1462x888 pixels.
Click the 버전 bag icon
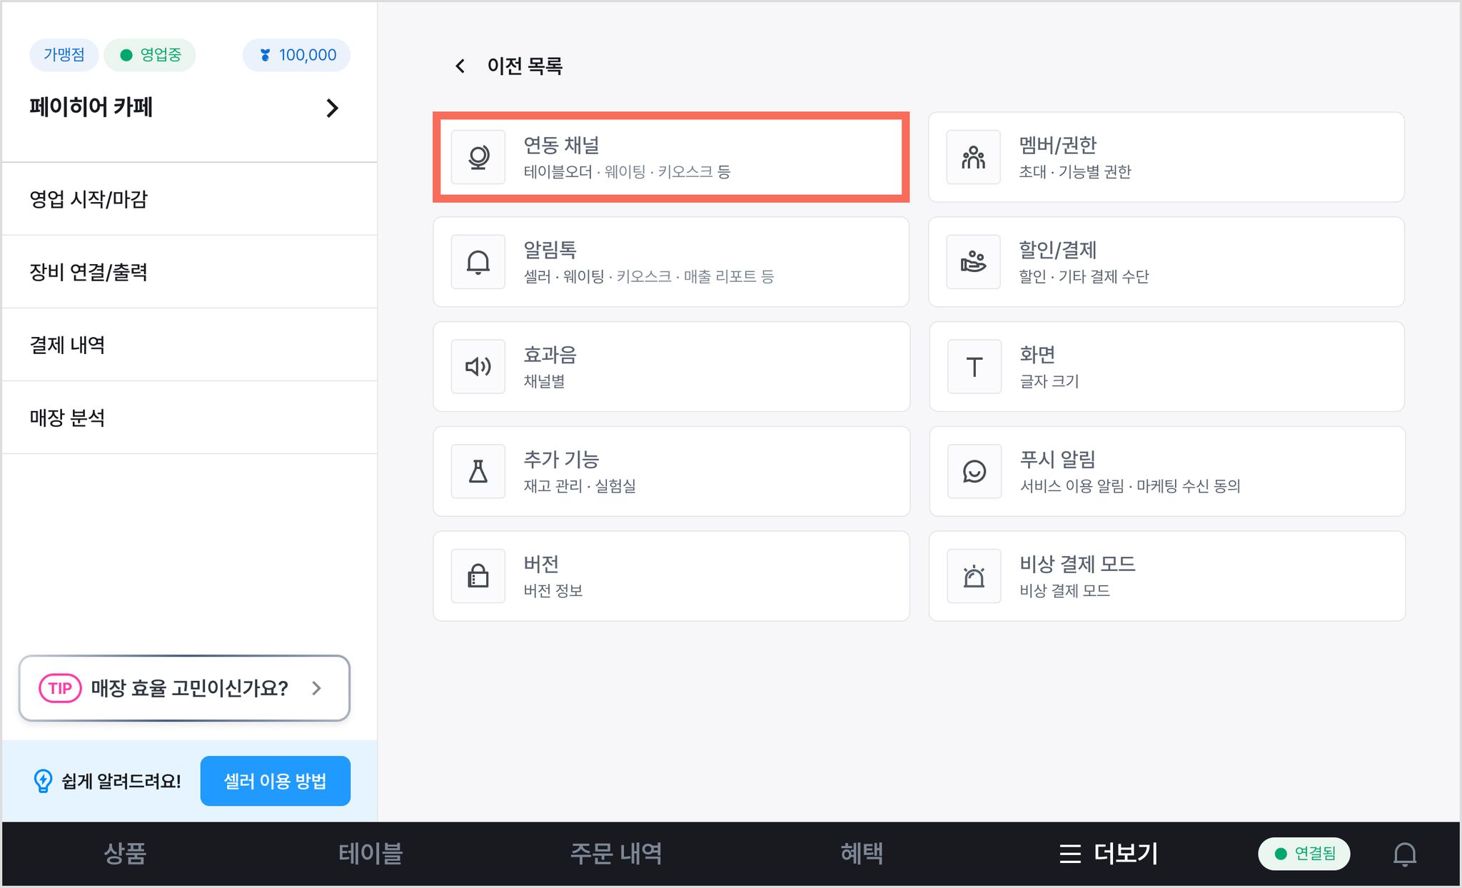pyautogui.click(x=478, y=576)
